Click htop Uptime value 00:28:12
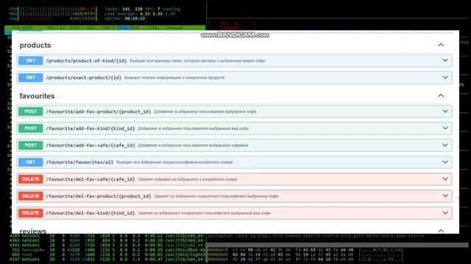 click(135, 18)
